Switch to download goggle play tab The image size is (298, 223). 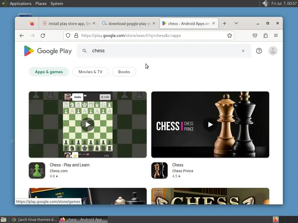[x=129, y=24]
